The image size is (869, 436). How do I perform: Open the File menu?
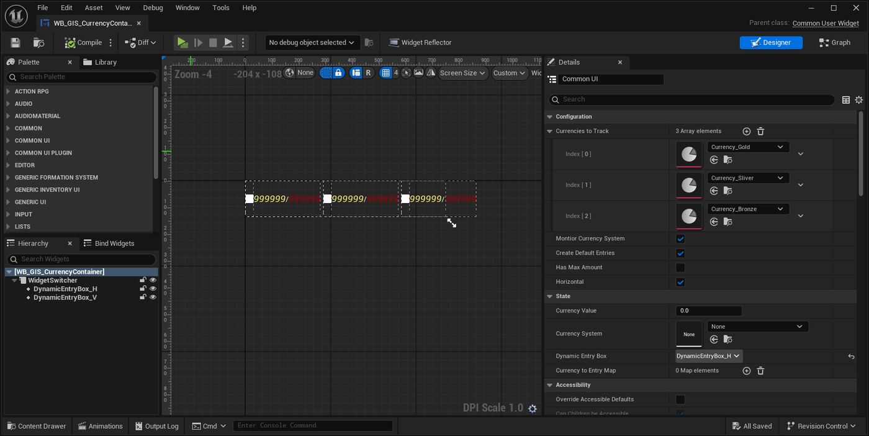(x=42, y=8)
